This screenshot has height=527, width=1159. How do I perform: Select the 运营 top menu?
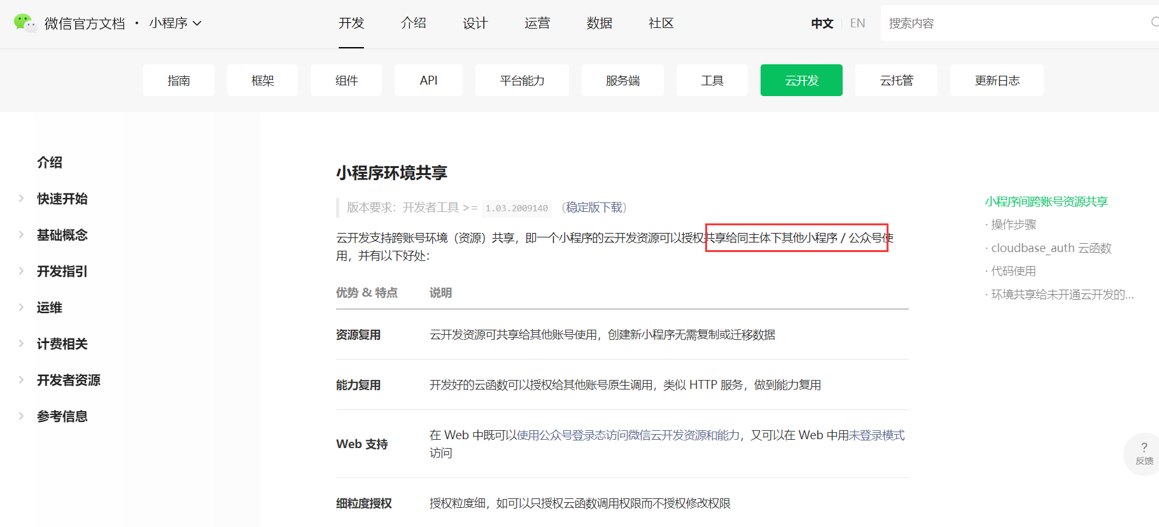(537, 23)
